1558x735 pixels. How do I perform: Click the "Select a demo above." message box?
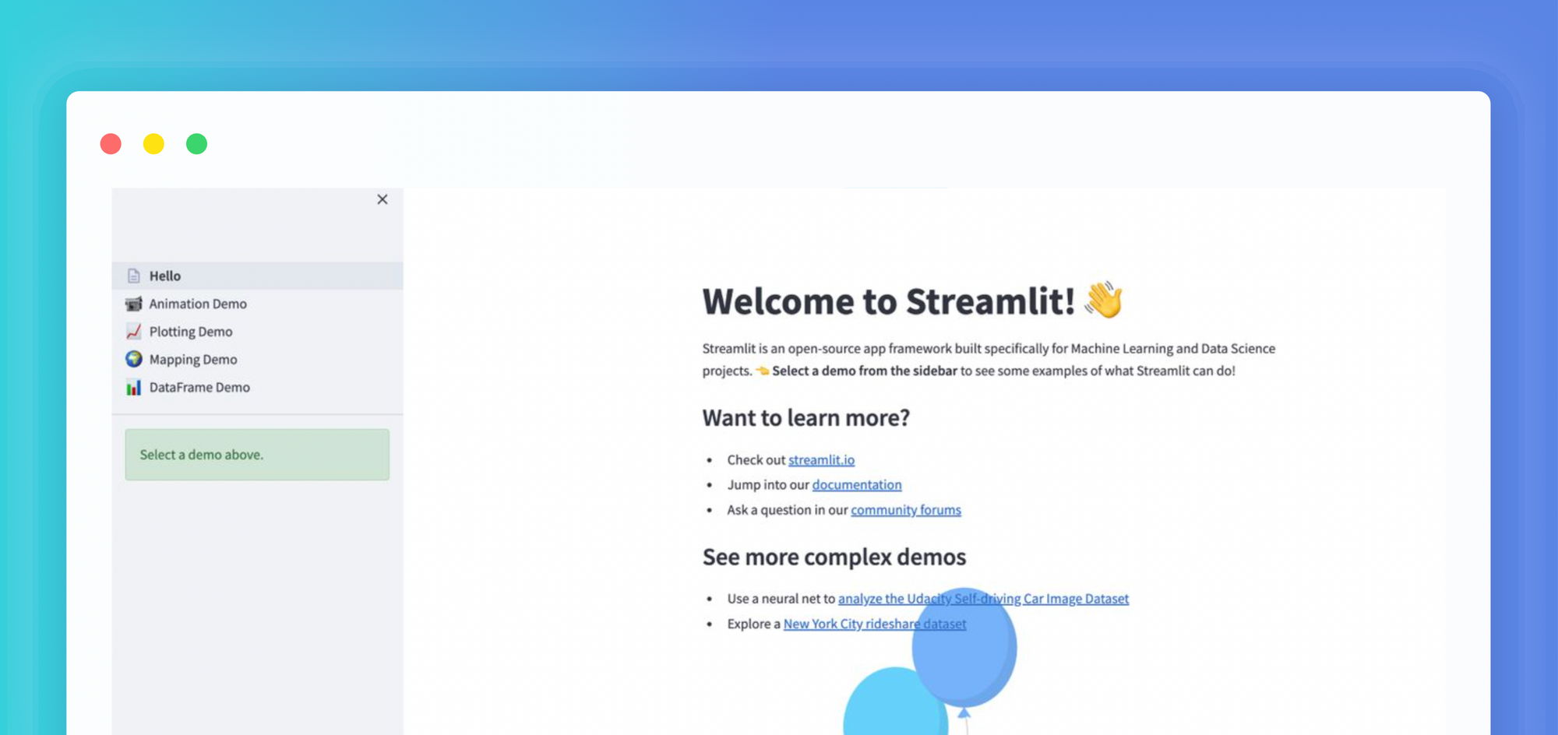[x=257, y=455]
